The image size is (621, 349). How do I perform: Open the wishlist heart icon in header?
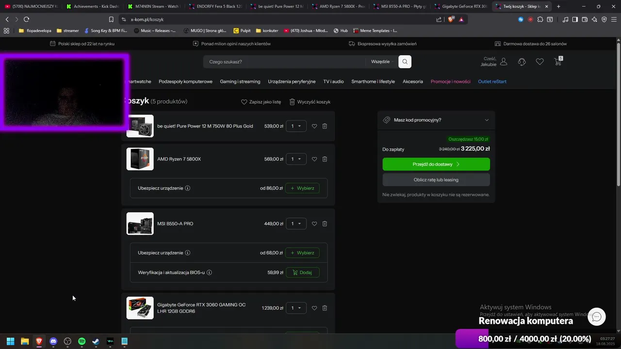click(x=539, y=62)
